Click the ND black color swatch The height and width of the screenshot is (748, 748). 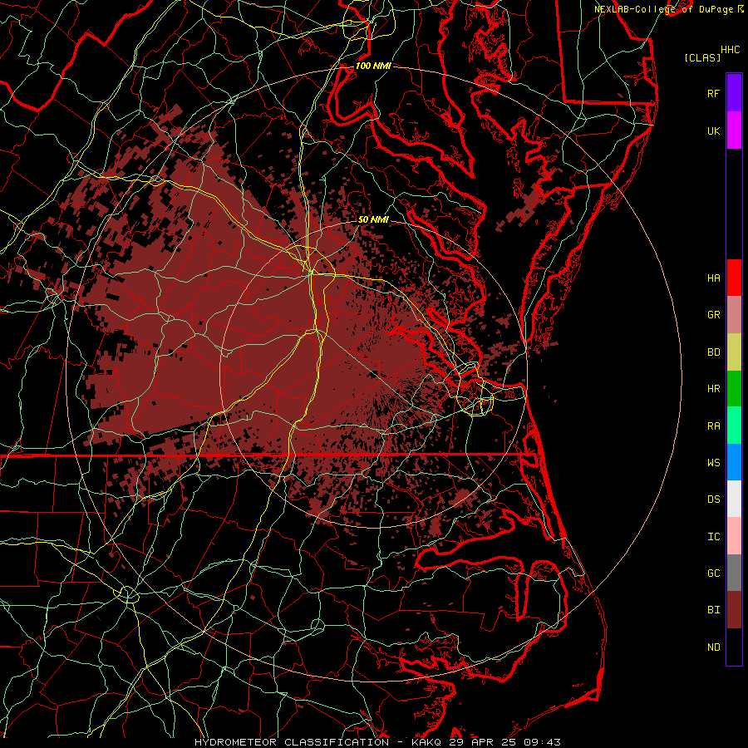pos(734,647)
